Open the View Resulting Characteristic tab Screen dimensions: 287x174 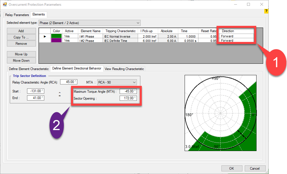pos(124,69)
